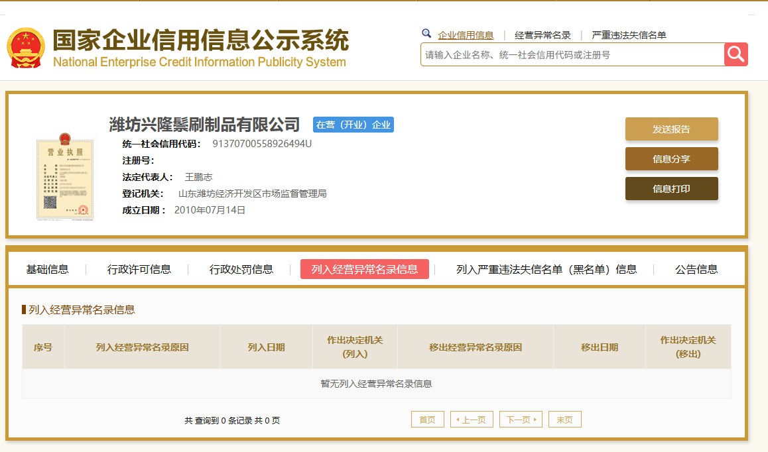
Task: Click the 移出经营异常名录原因 column header
Action: click(476, 347)
